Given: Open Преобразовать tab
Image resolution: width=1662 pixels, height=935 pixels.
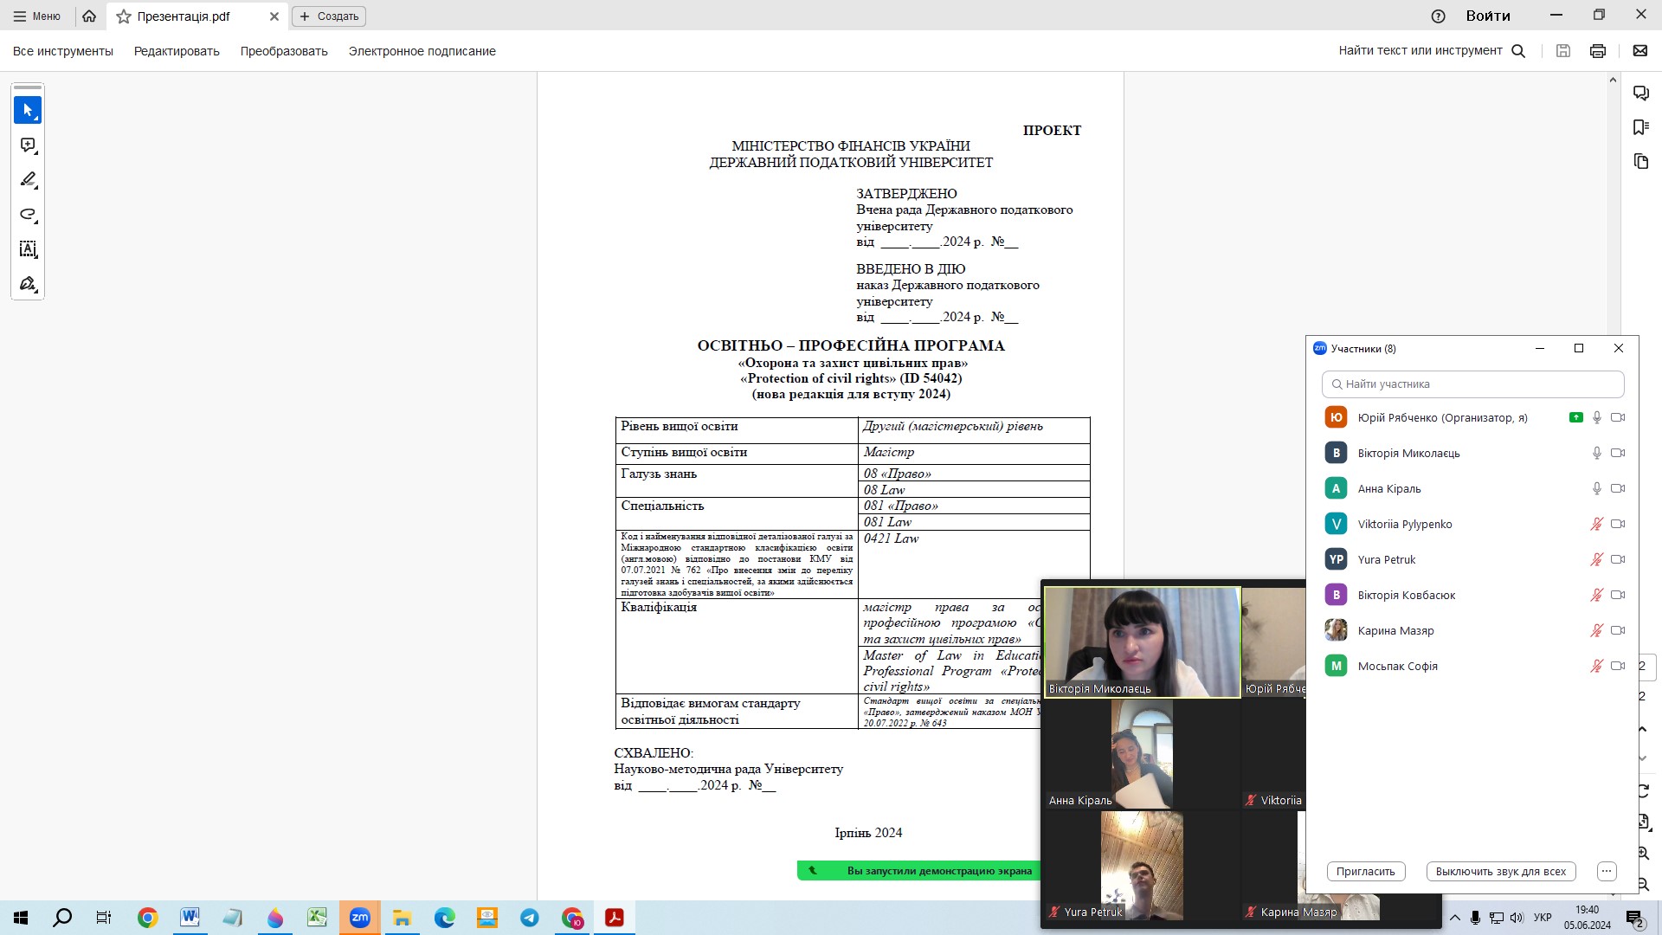Looking at the screenshot, I should click(x=284, y=51).
